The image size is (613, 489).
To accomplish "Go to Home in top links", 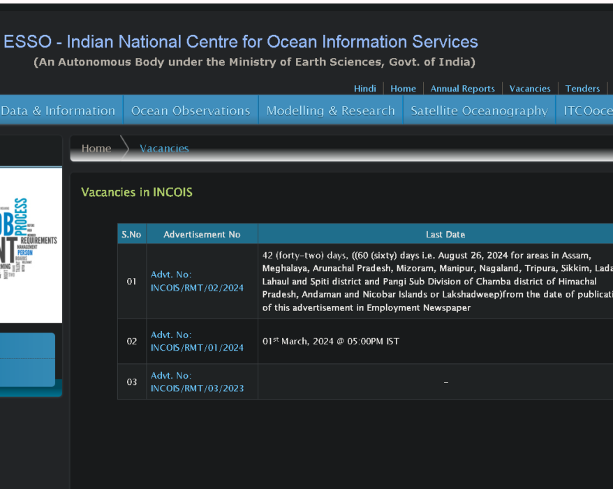I will click(403, 89).
